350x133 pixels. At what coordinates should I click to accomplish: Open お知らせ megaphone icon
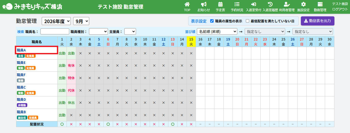204,4
